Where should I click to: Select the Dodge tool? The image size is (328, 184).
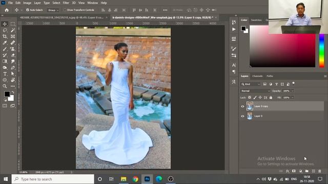(5, 67)
